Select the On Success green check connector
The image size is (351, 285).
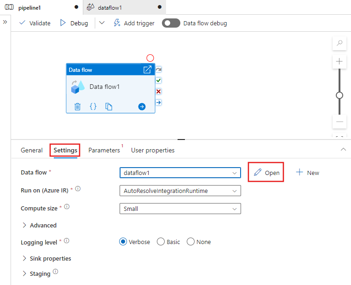159,80
